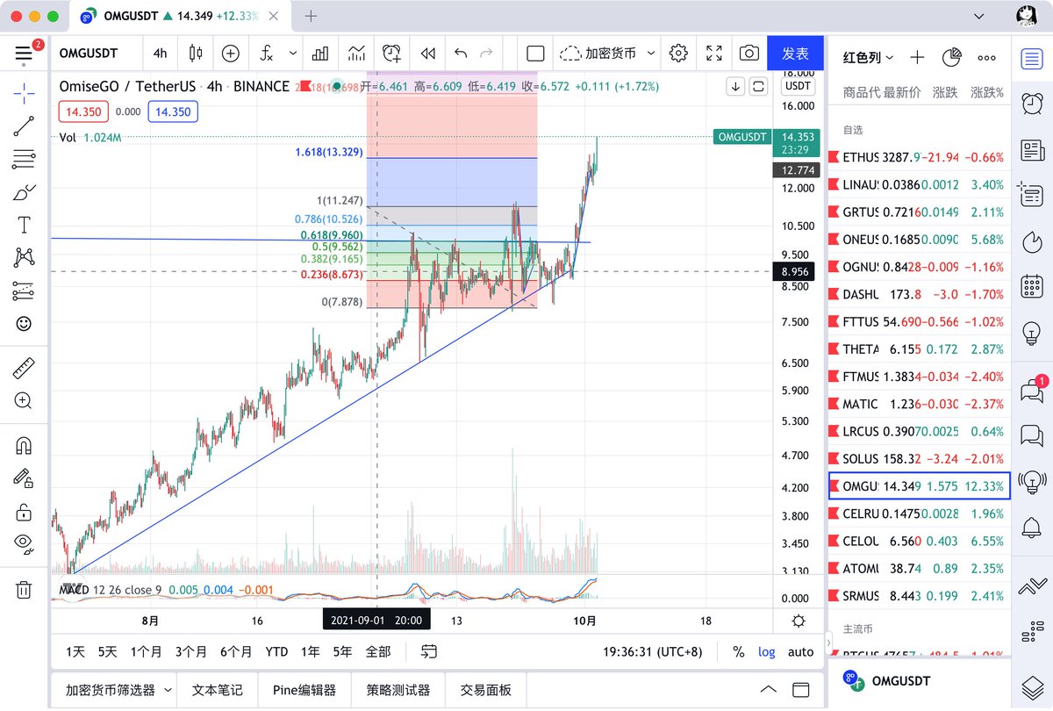The height and width of the screenshot is (711, 1053).
Task: Open financials bar chart icon
Action: 320,54
